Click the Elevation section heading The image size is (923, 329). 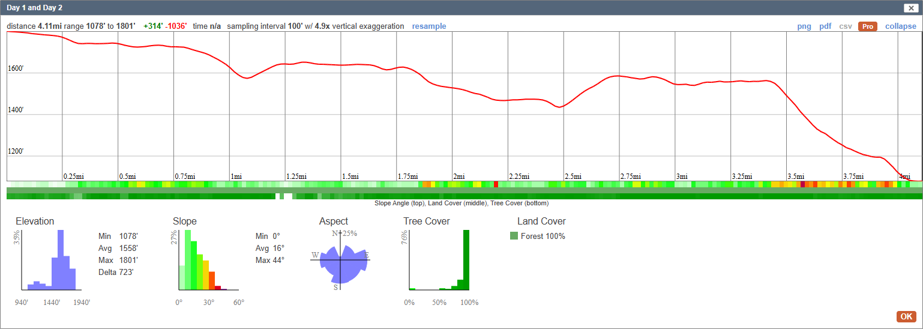35,221
